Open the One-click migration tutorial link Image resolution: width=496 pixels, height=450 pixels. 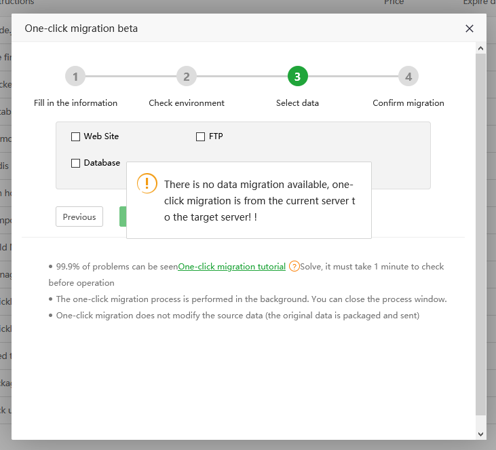(231, 267)
